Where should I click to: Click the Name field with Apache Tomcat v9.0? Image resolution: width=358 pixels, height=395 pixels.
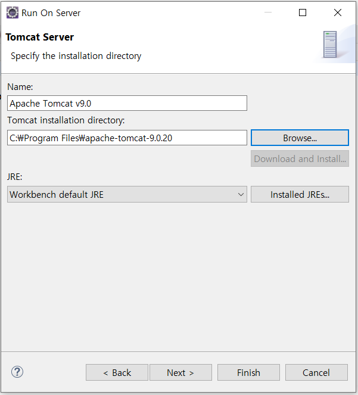(x=127, y=103)
